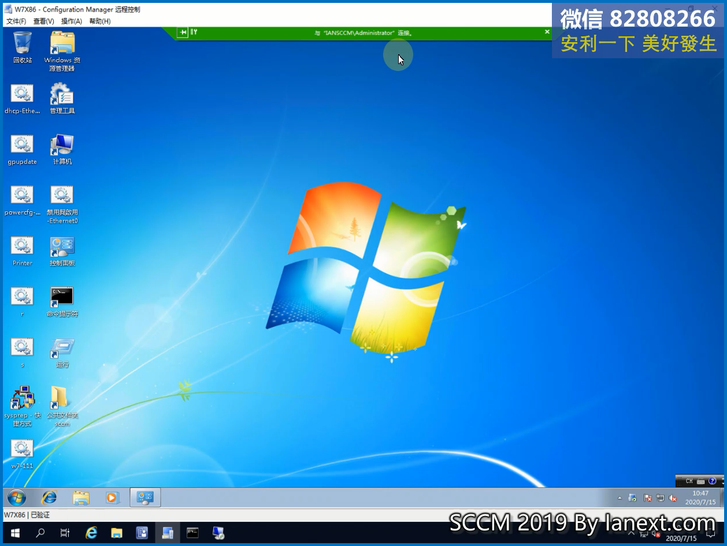Click the remote control app in Windows 7 taskbar
727x546 pixels.
point(145,498)
